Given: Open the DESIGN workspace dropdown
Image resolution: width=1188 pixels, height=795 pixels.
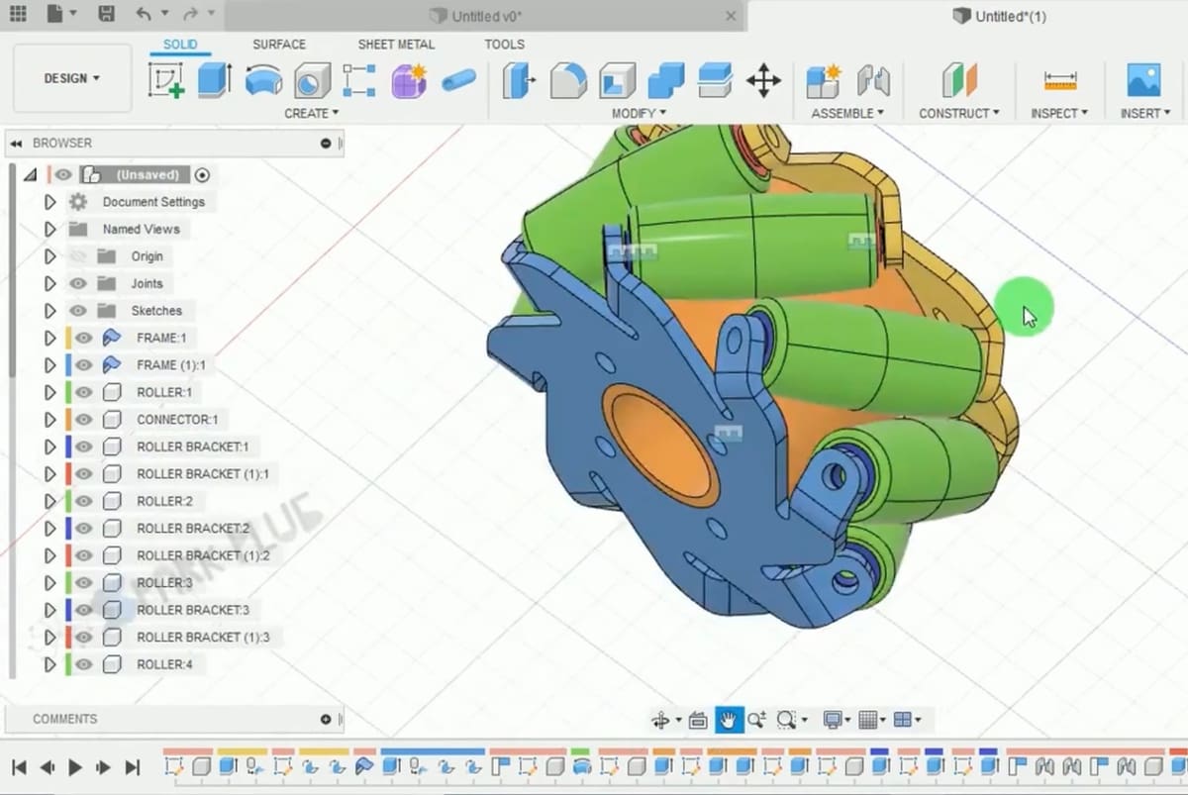Looking at the screenshot, I should pos(72,78).
